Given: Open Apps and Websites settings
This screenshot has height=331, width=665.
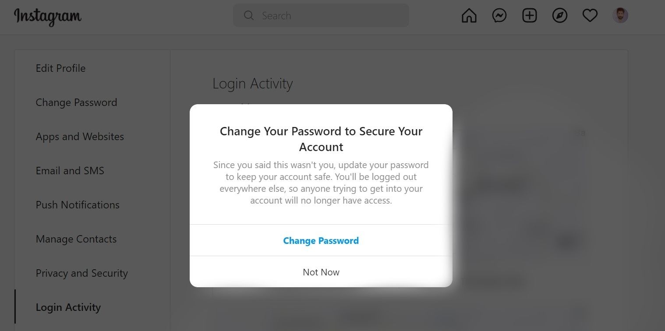Looking at the screenshot, I should pos(80,137).
